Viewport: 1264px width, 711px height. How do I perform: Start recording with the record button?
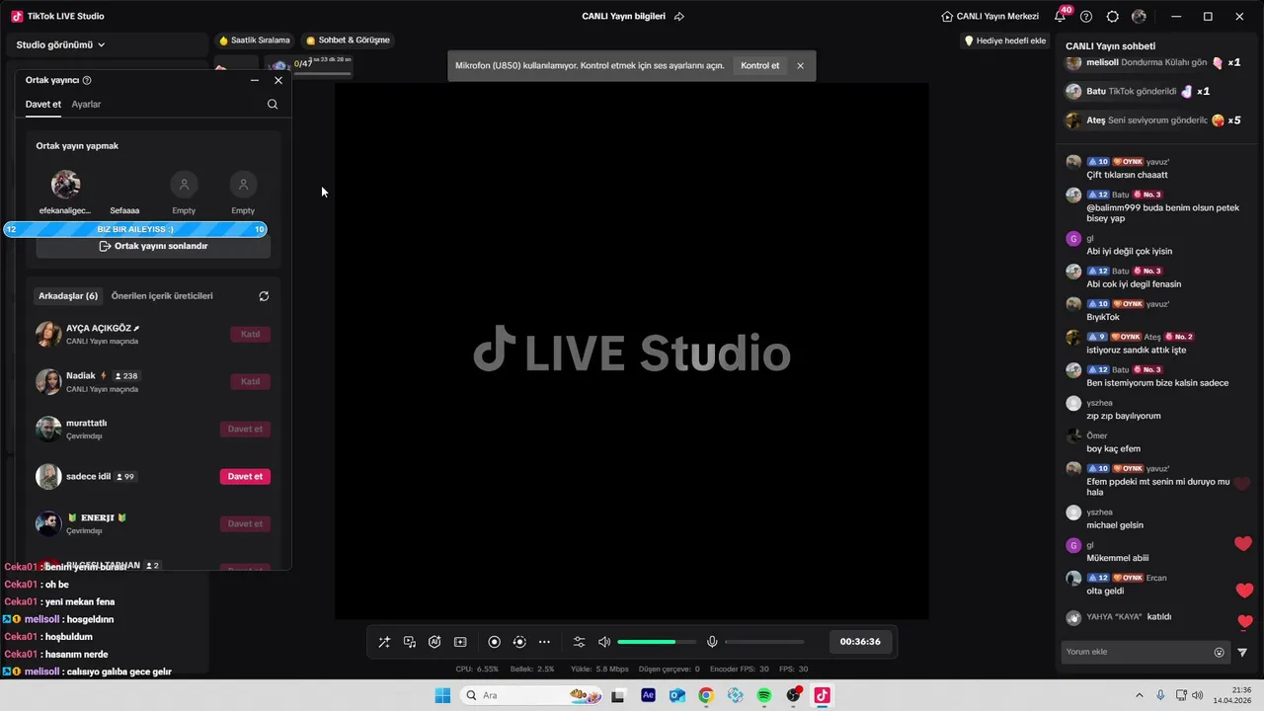pyautogui.click(x=495, y=642)
